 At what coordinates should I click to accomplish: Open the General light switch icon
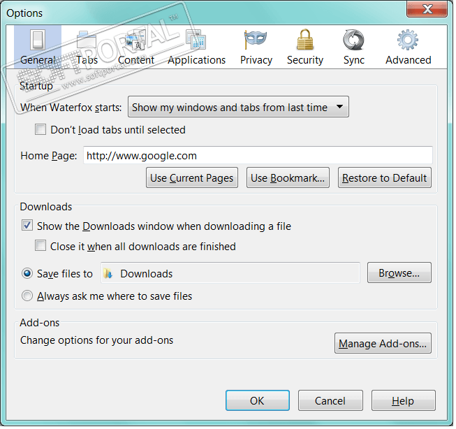pyautogui.click(x=38, y=40)
